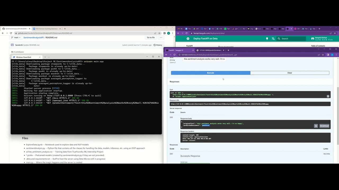Share the Swagger docs page URL
Screen dimensions: 339x190
(x=319, y=55)
